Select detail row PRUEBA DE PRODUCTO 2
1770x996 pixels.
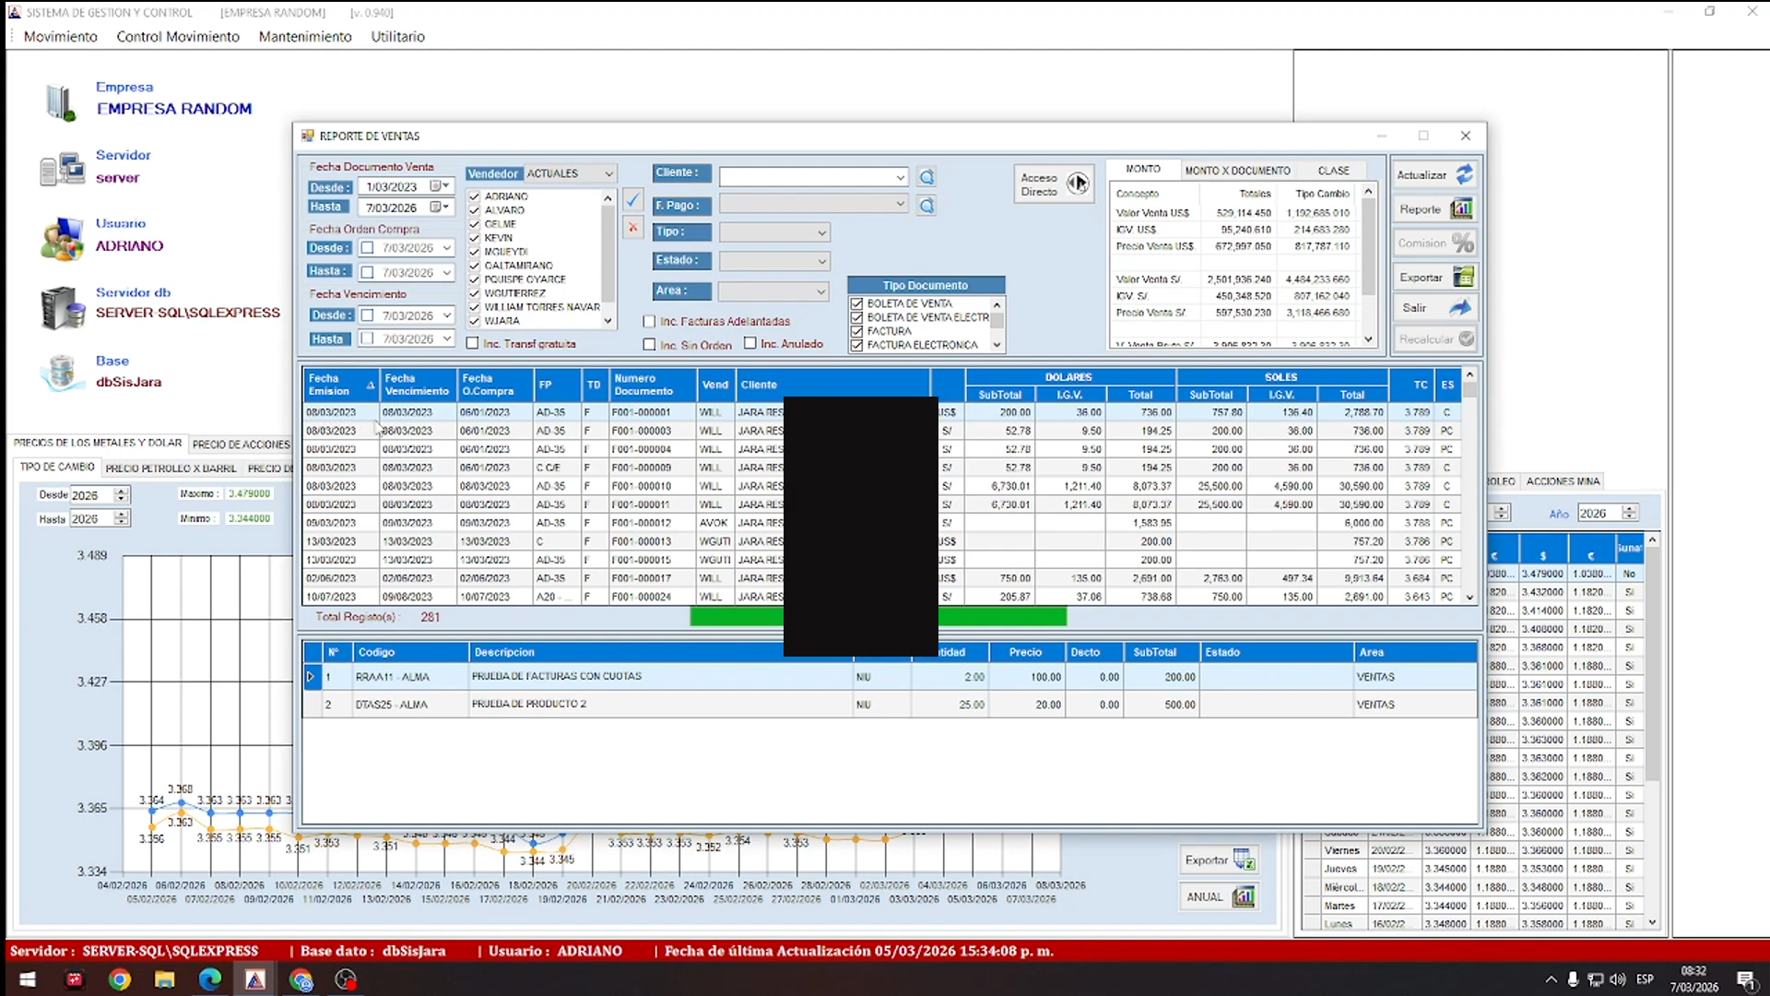point(891,705)
